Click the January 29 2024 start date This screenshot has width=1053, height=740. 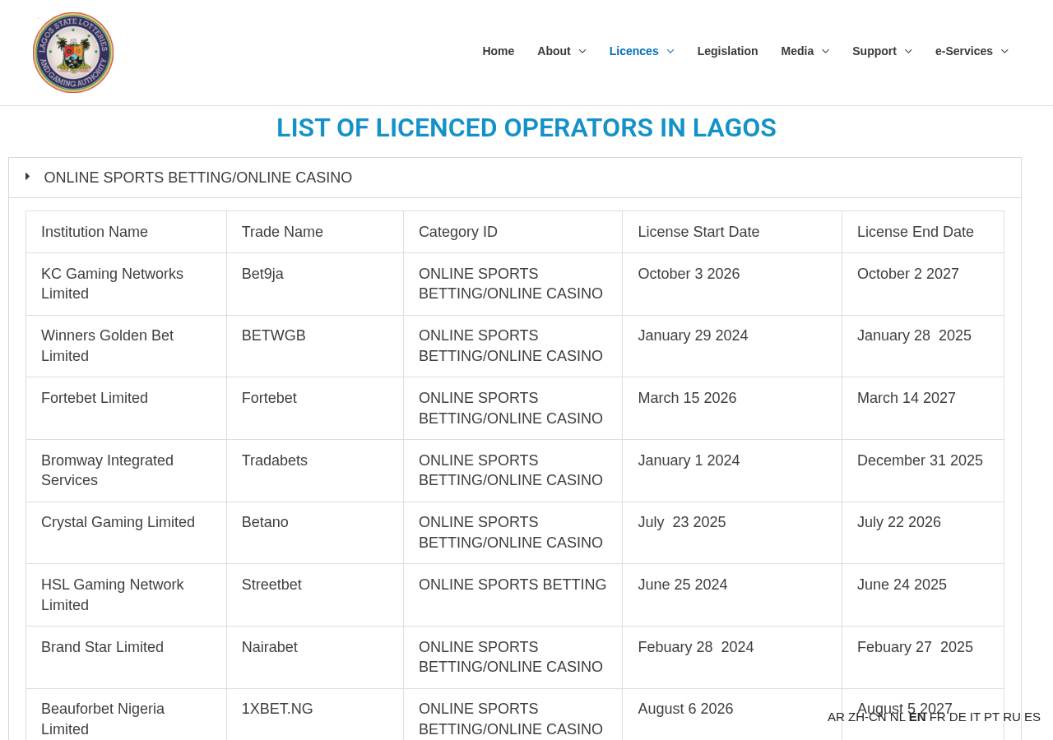click(x=732, y=346)
